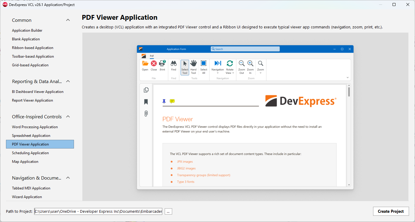Click the preview Search box
Image resolution: width=415 pixels, height=222 pixels.
(245, 49)
